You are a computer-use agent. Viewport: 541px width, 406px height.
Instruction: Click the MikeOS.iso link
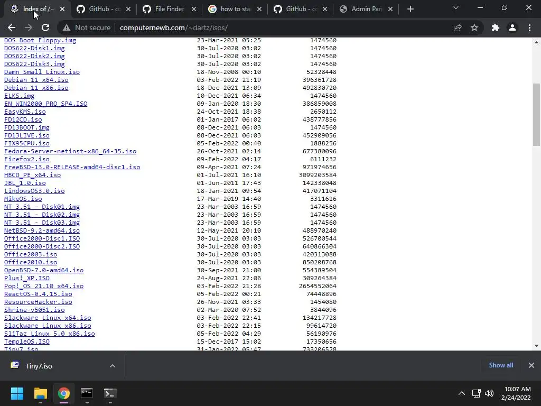point(23,199)
